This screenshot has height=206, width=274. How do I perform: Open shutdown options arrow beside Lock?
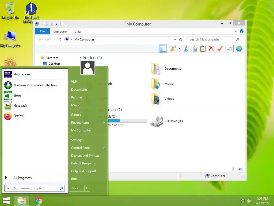pyautogui.click(x=87, y=188)
